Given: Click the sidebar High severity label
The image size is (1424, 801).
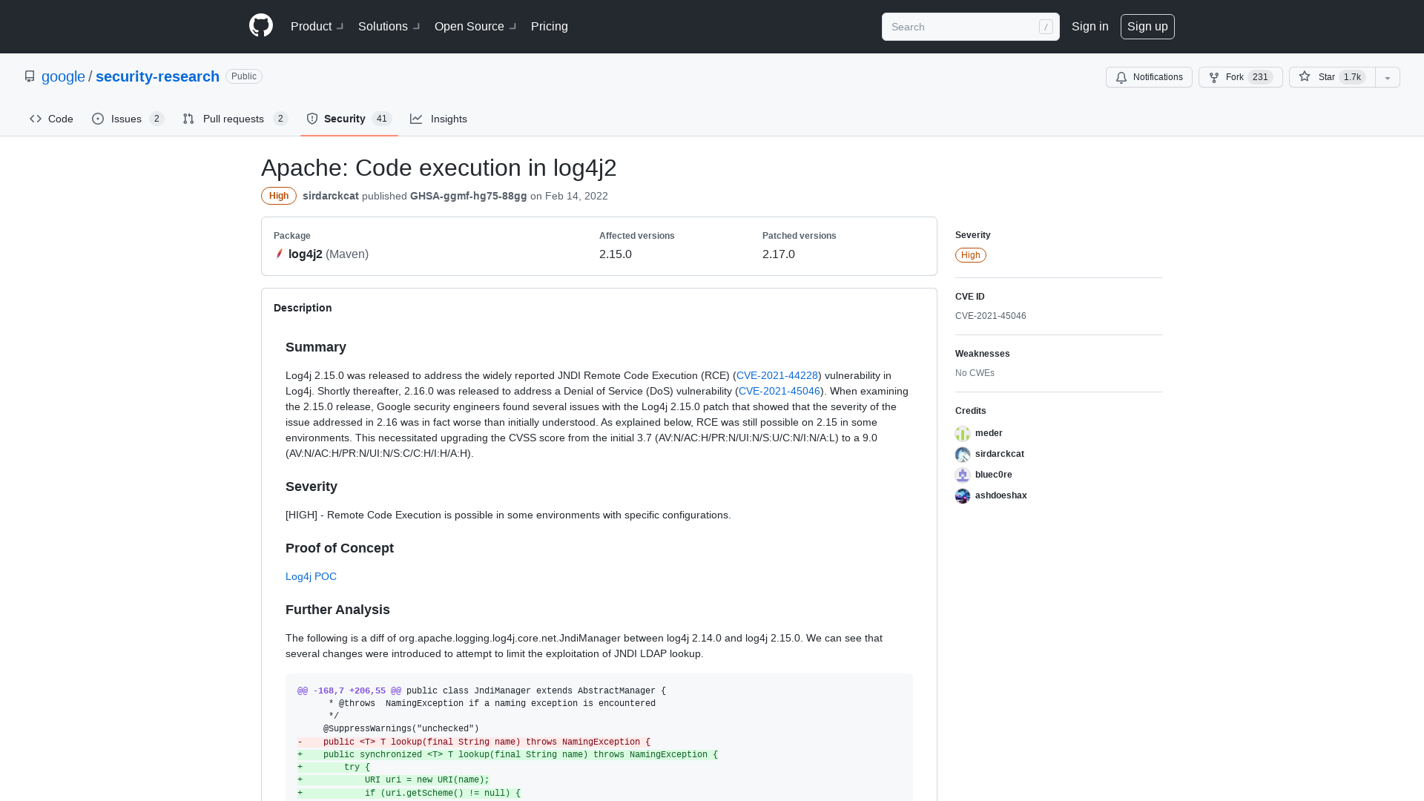Looking at the screenshot, I should (971, 255).
